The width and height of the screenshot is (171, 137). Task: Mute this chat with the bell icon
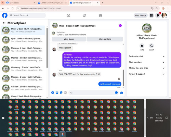142,46
